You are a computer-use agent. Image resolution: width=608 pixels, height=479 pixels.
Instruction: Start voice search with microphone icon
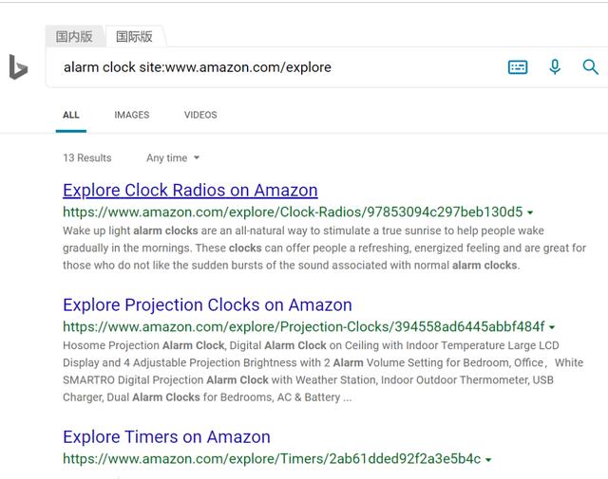click(x=555, y=67)
